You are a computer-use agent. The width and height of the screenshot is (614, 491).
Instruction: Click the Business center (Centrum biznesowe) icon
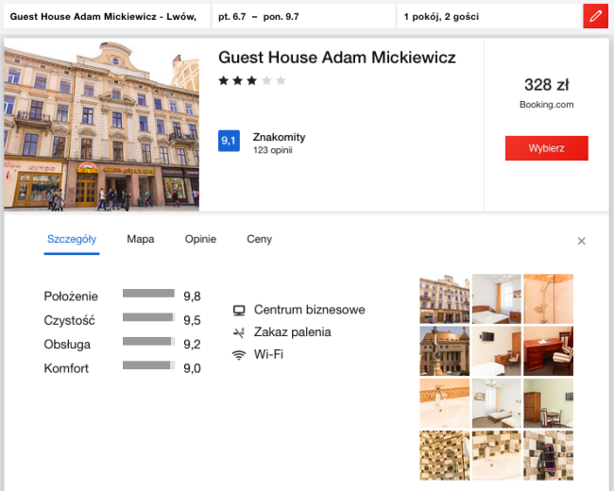(x=239, y=310)
